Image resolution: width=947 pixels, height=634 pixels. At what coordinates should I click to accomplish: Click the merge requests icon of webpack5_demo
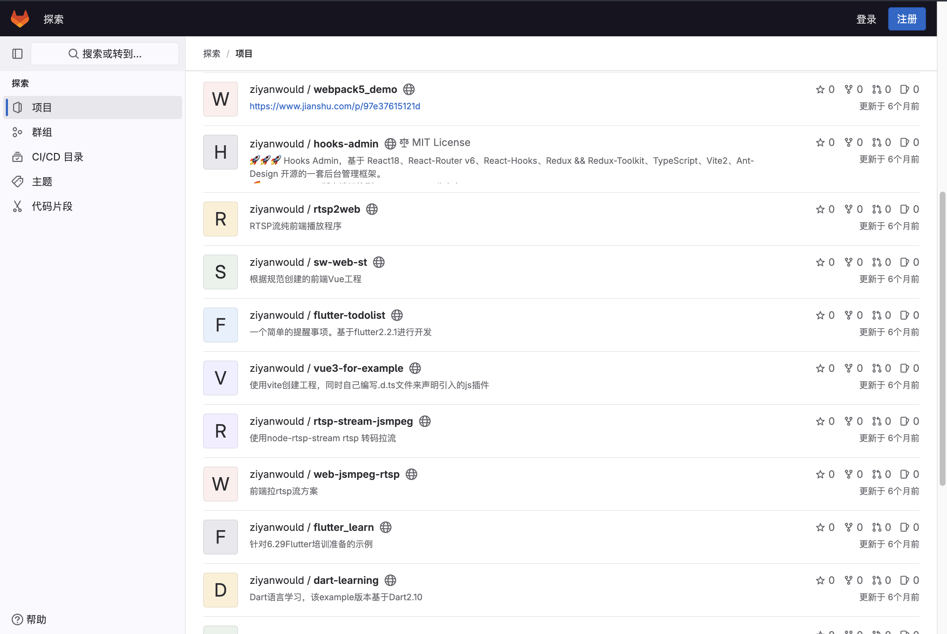[876, 89]
